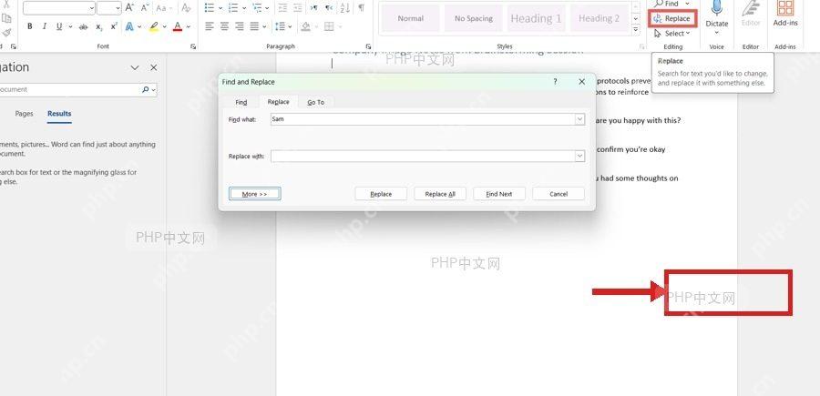The image size is (820, 396).
Task: Switch to Pages tab in Navigation pane
Action: pyautogui.click(x=24, y=114)
